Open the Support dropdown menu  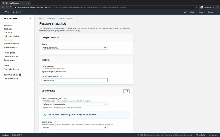click(211, 12)
